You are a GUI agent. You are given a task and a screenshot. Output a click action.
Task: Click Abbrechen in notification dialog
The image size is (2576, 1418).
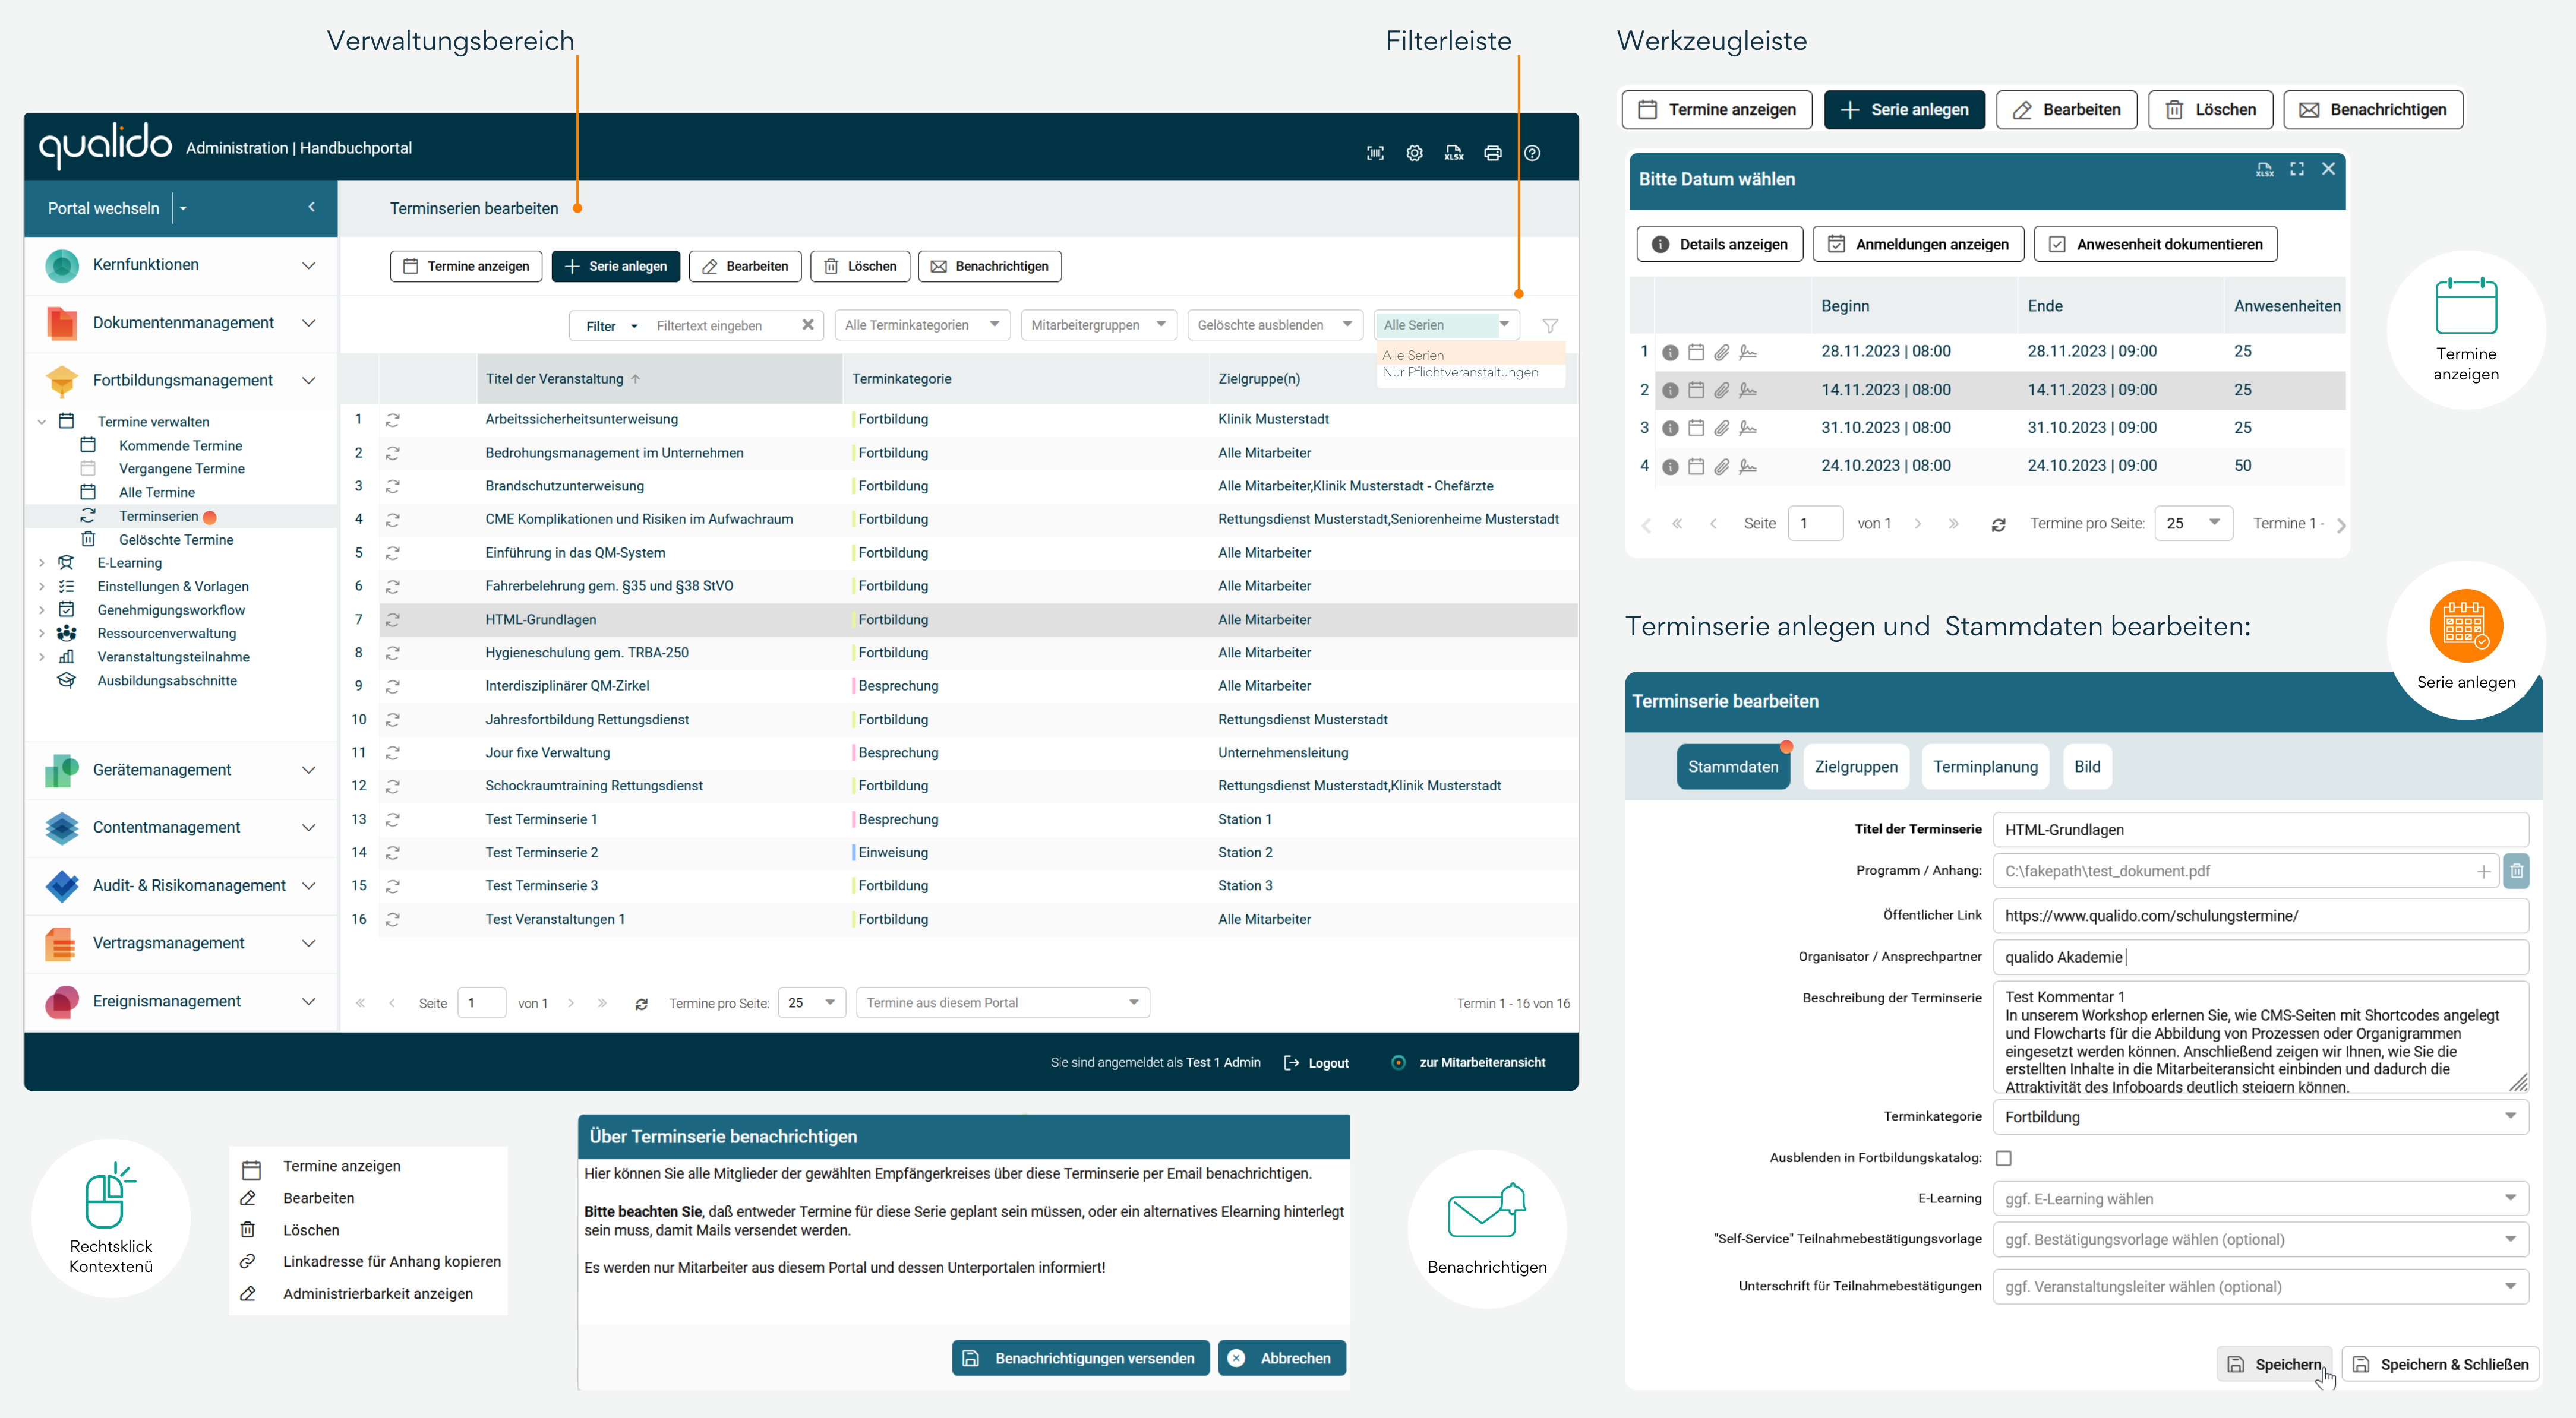pos(1281,1358)
